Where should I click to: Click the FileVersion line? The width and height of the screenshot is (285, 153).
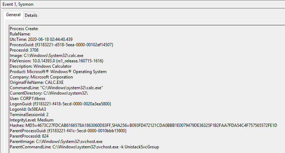pos(56,61)
